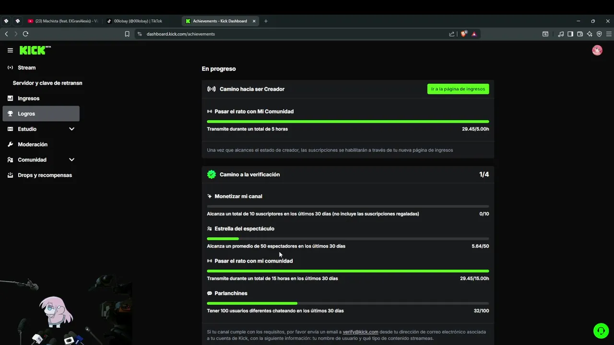Click "Ir a la página de ingresos" button
Image resolution: width=614 pixels, height=345 pixels.
click(458, 89)
